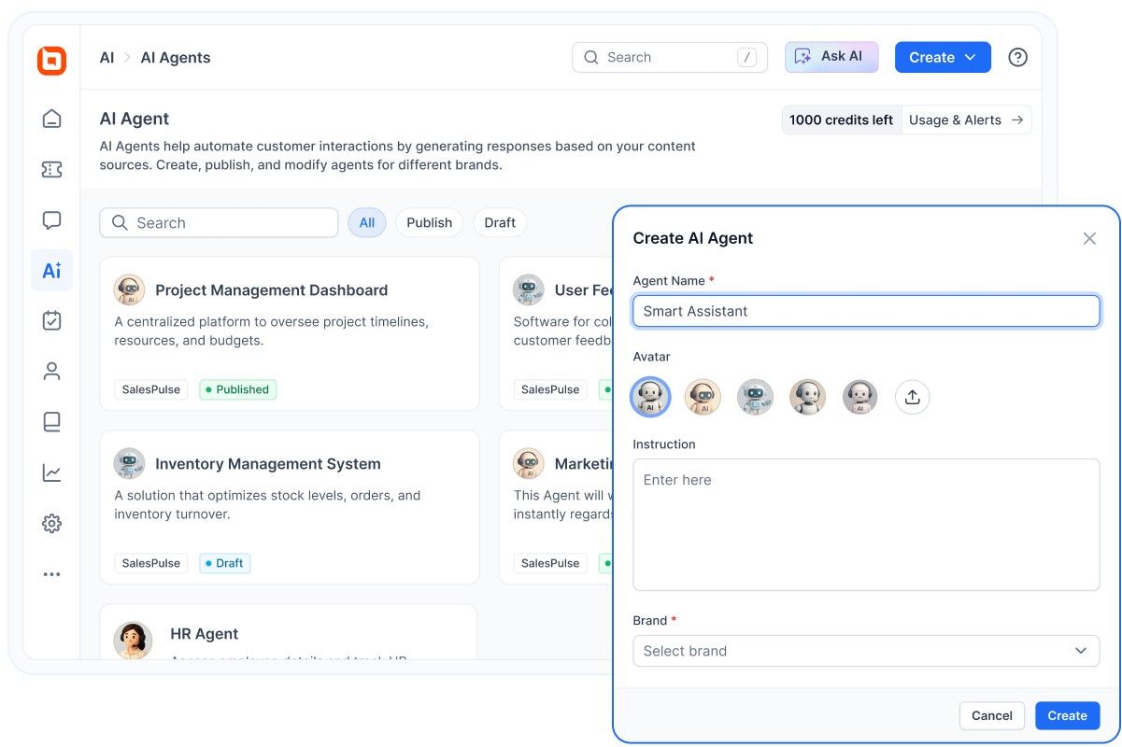The width and height of the screenshot is (1122, 747).
Task: Open the Create dropdown in header
Action: [942, 57]
